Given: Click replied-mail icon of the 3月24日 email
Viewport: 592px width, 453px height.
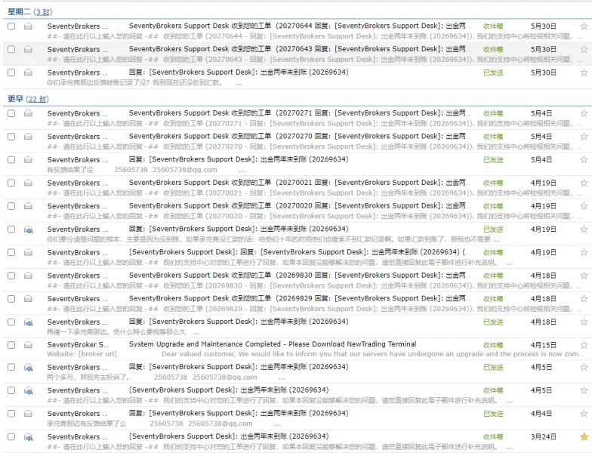Looking at the screenshot, I should coord(28,436).
